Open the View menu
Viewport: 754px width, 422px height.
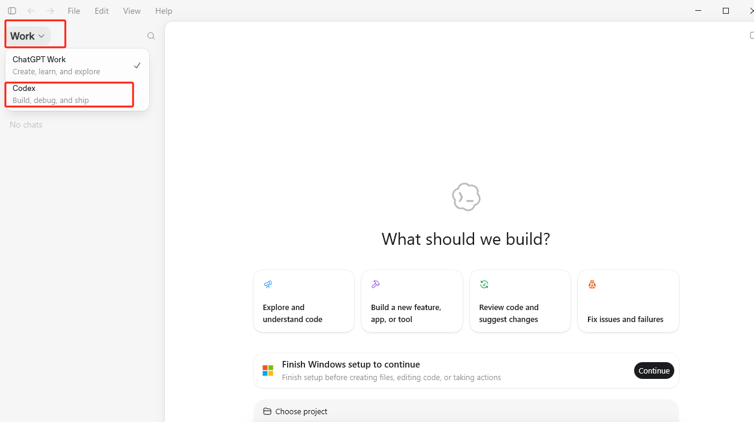132,11
